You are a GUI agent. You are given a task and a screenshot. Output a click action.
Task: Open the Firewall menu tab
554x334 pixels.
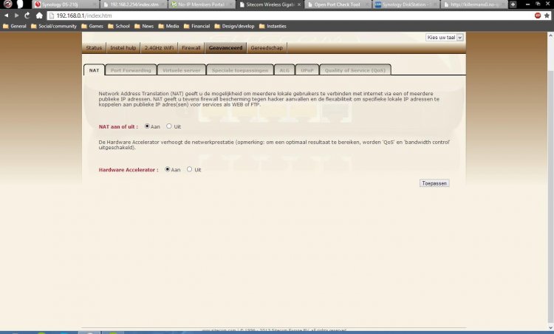click(191, 47)
